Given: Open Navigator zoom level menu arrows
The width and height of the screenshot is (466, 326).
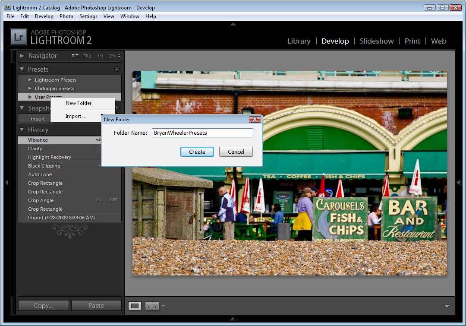Looking at the screenshot, I should point(119,56).
